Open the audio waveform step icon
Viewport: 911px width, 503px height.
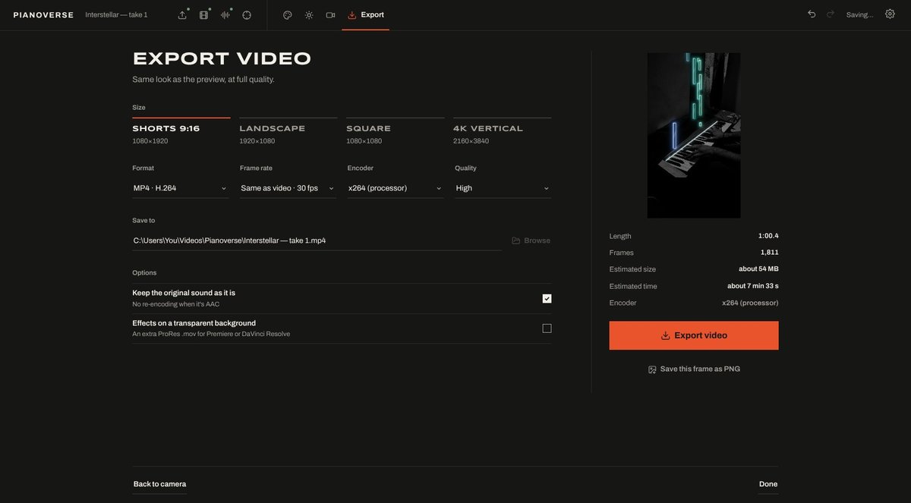pos(225,15)
